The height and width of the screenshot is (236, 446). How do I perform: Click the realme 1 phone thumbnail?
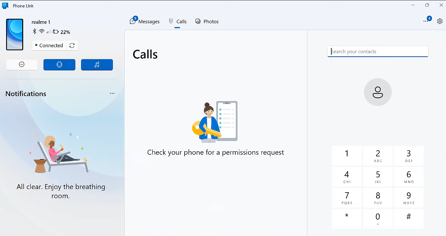point(15,35)
